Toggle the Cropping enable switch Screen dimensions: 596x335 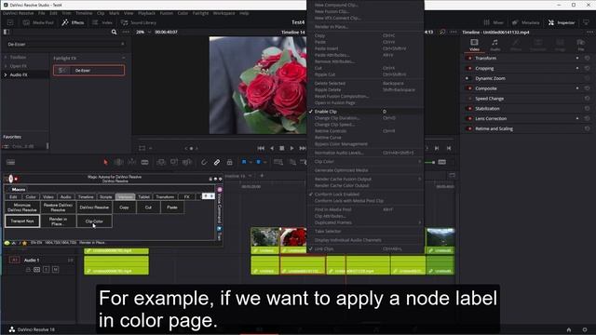tap(469, 68)
